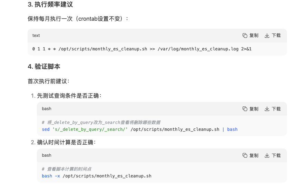Click the comment '查看脚本计算的时间点'
306x184 pixels.
(67, 169)
